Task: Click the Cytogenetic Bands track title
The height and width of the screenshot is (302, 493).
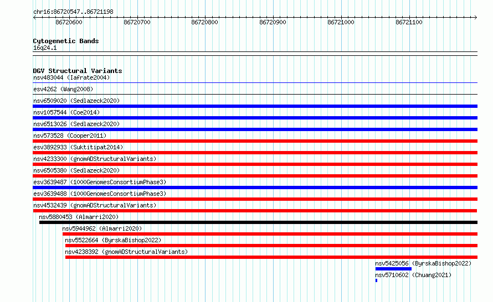Action: click(x=66, y=41)
